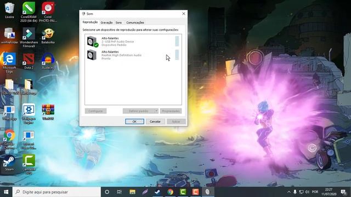The height and width of the screenshot is (197, 351).
Task: Open the WhatsApp desktop shortcut
Action: point(9,113)
